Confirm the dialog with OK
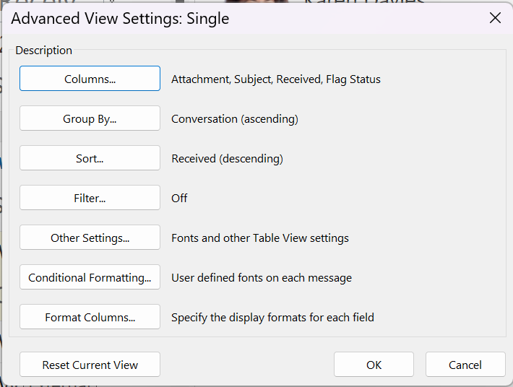 (x=374, y=365)
